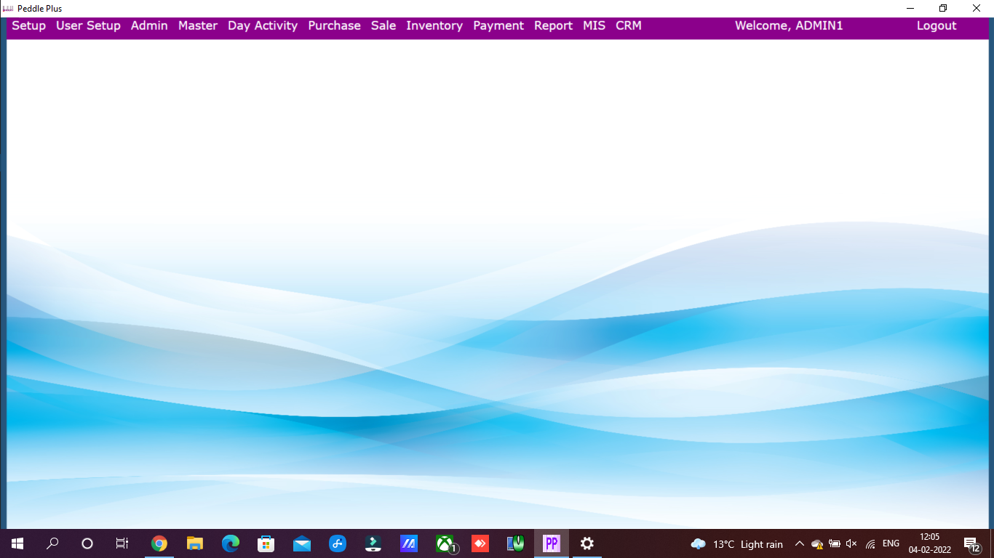The height and width of the screenshot is (558, 994).
Task: Select Purchase in the menu bar
Action: pos(334,25)
